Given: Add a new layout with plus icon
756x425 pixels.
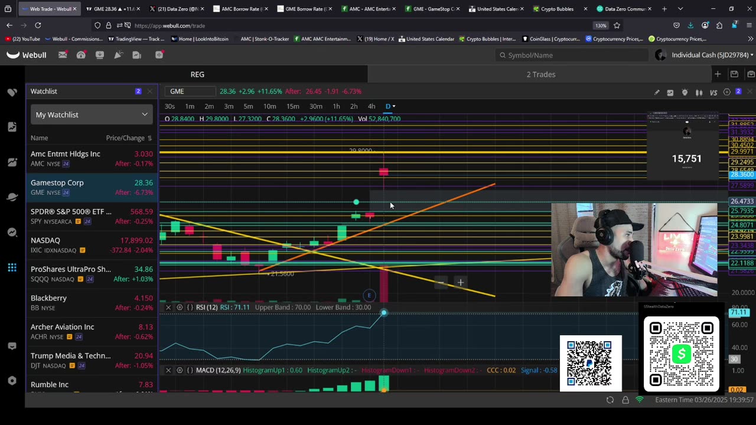Looking at the screenshot, I should click(718, 74).
